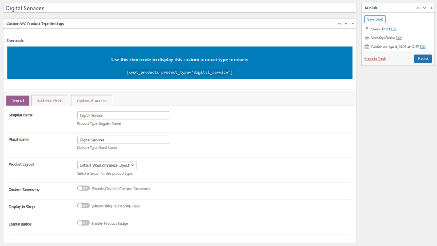Move the Publish panel up with the up arrow

[x=417, y=8]
